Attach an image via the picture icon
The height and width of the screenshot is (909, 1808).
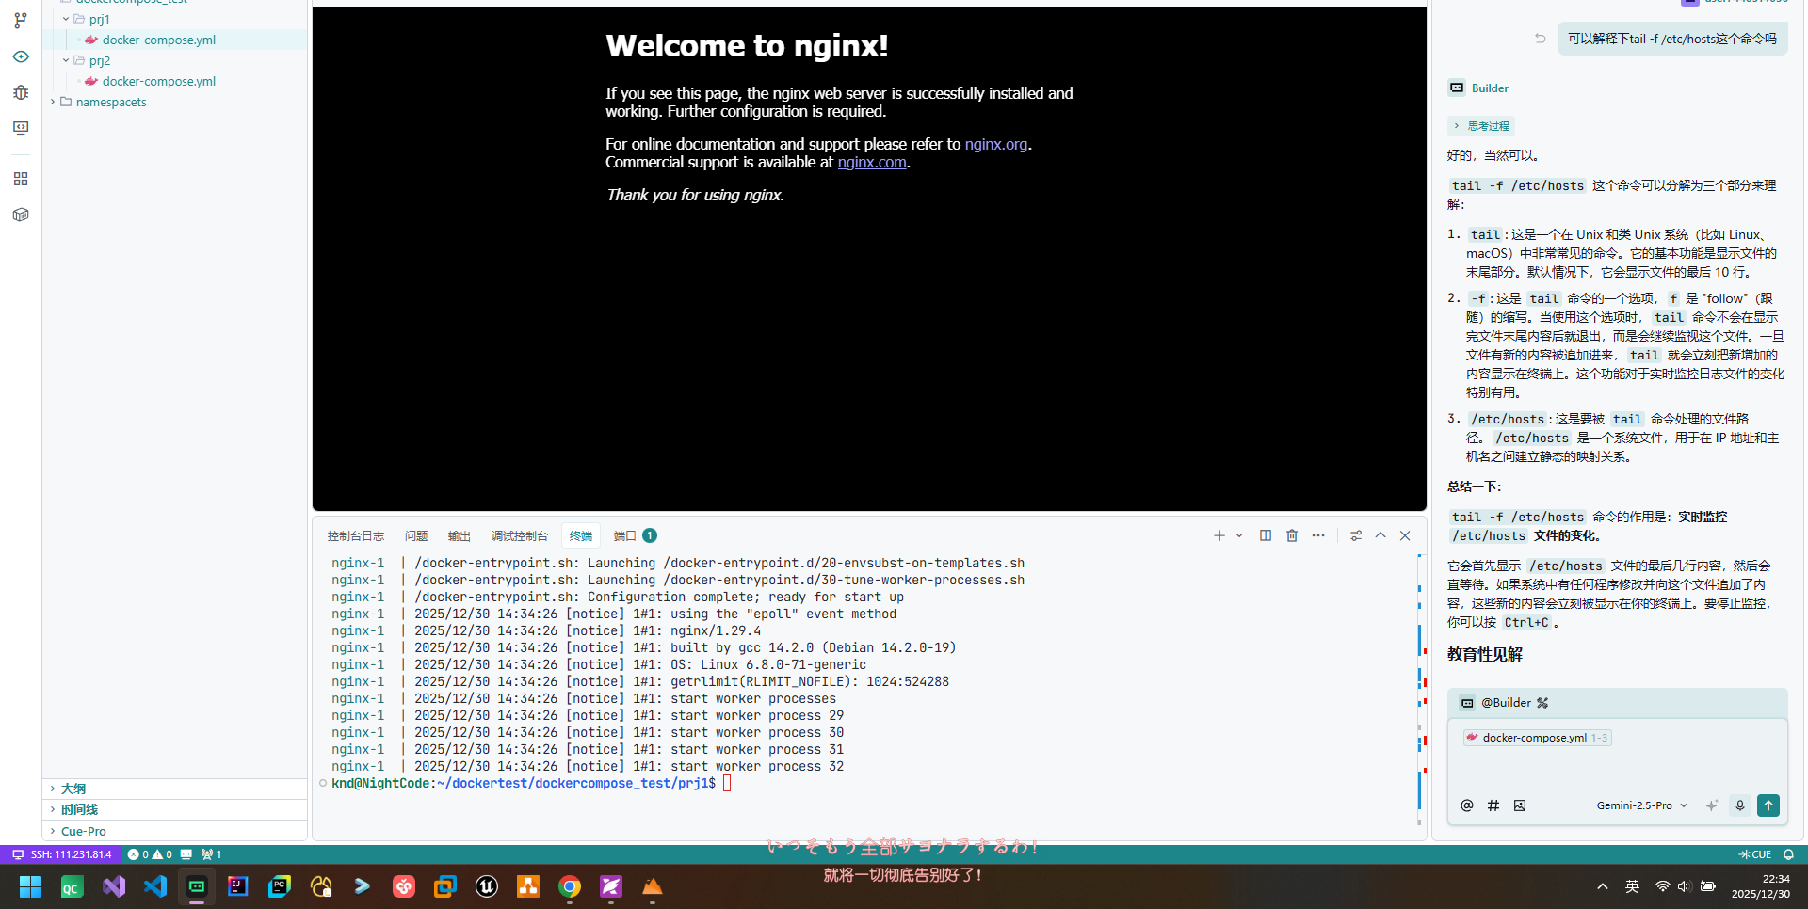[x=1520, y=805]
